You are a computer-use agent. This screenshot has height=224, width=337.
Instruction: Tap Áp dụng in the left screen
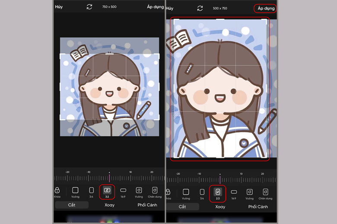(x=155, y=7)
